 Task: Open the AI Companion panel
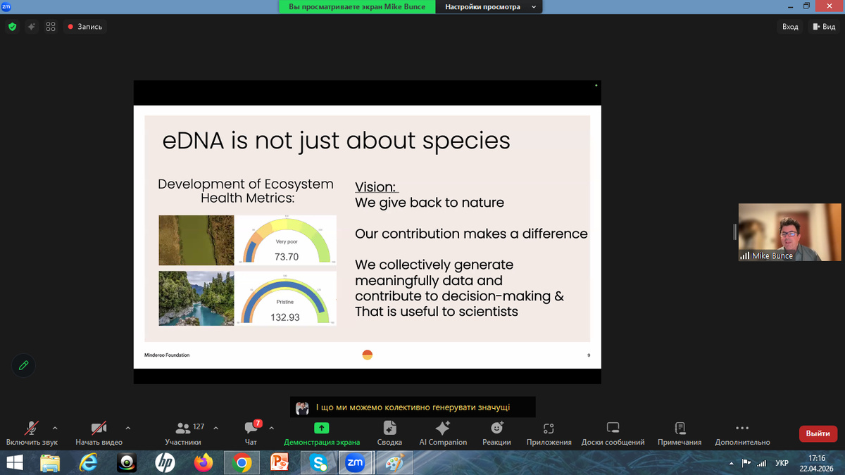[443, 433]
